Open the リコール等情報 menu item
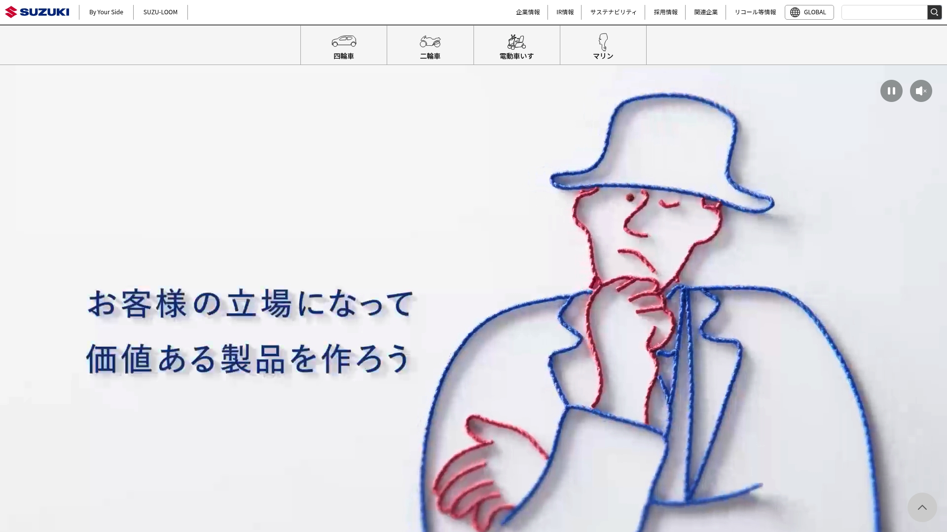Screen dimensions: 947x532 [755, 12]
